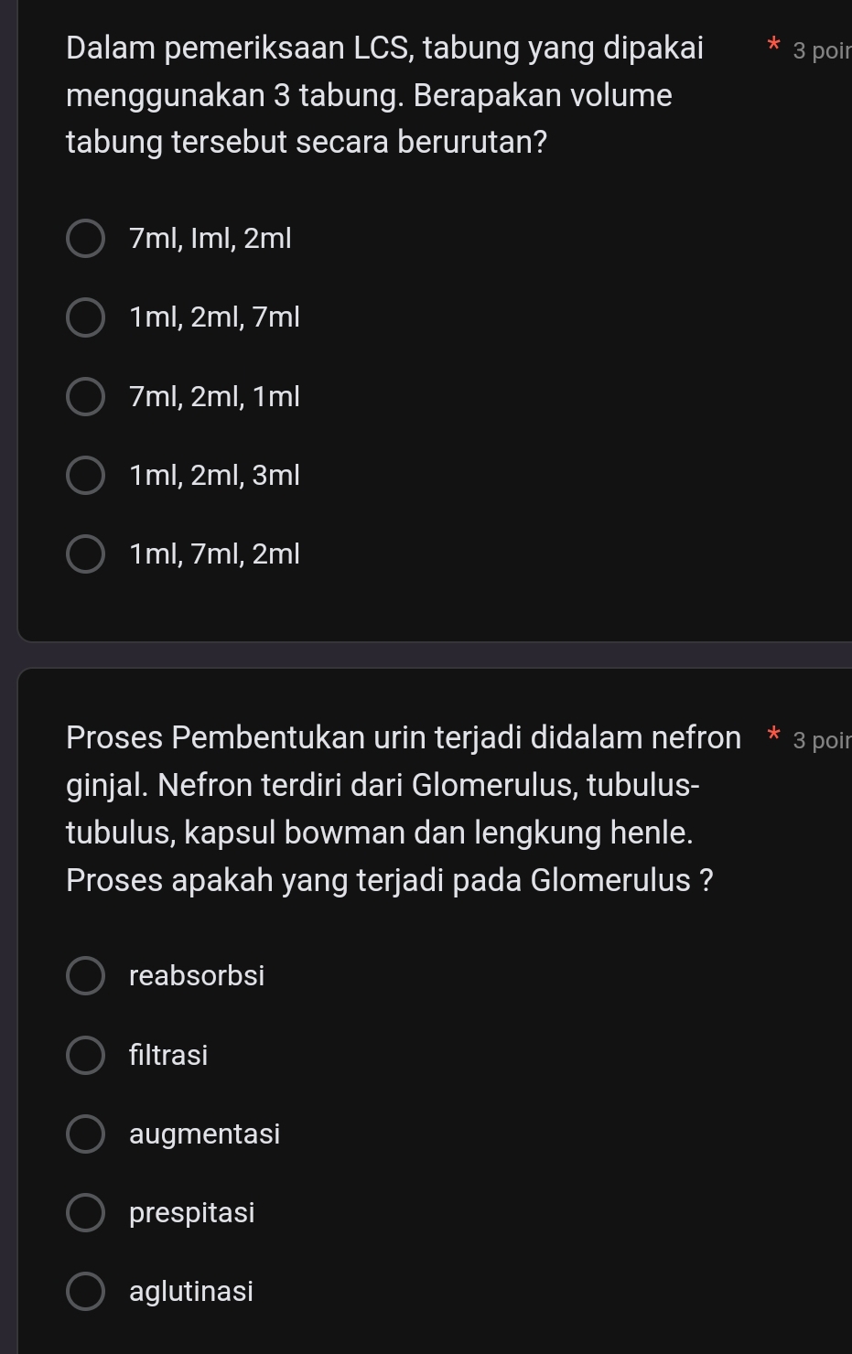The height and width of the screenshot is (1354, 852).
Task: Select the '7ml, Iml, 2ml' option
Action: 85,239
